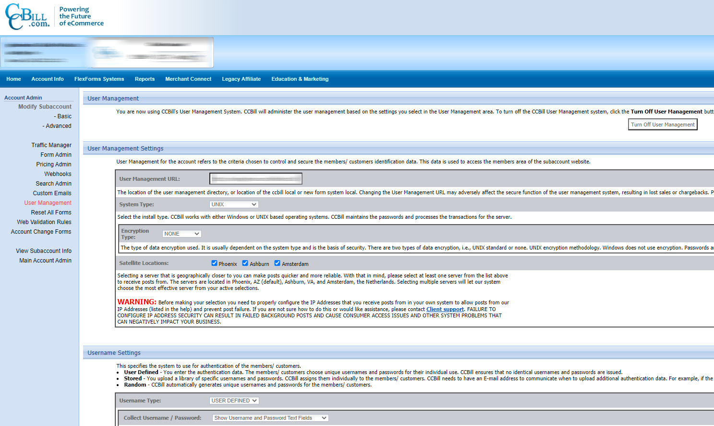Click the Satellite Locations: label
The image size is (714, 426).
144,263
